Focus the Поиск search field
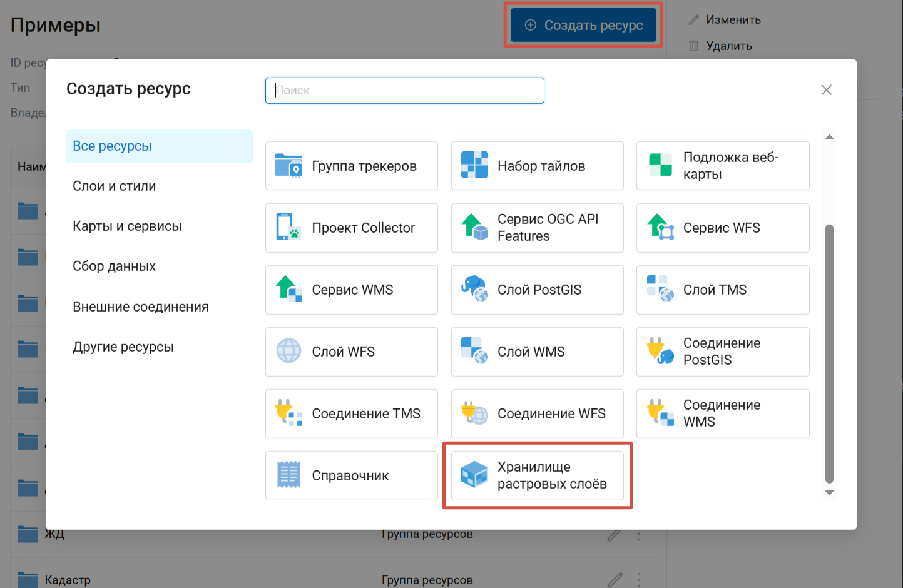This screenshot has height=588, width=903. pyautogui.click(x=404, y=91)
